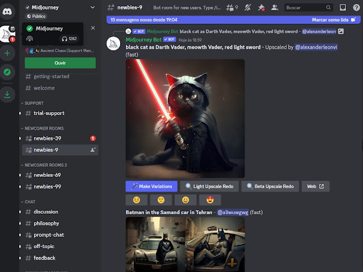React with the unamused face emoji
Screen dimensions: 363x272
(x=161, y=200)
